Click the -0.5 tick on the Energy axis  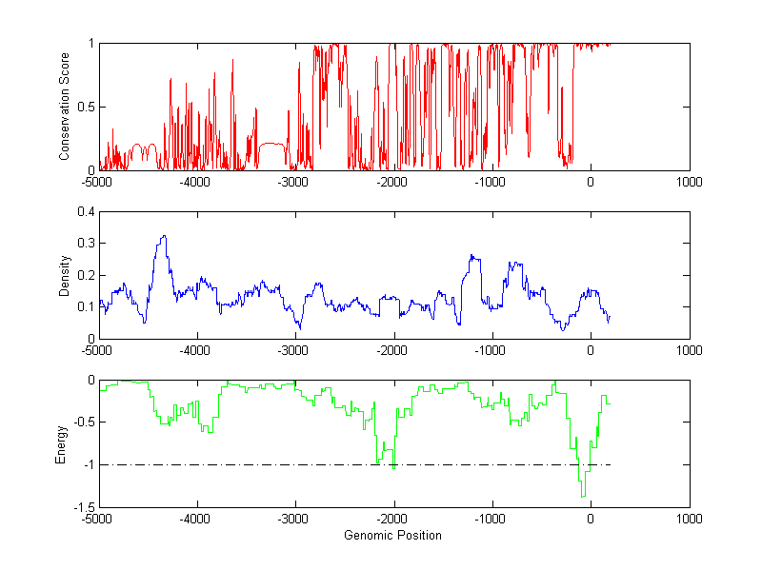(x=82, y=423)
